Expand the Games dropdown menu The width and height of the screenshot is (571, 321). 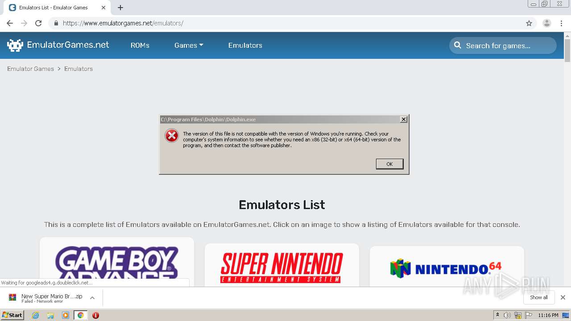coord(189,45)
